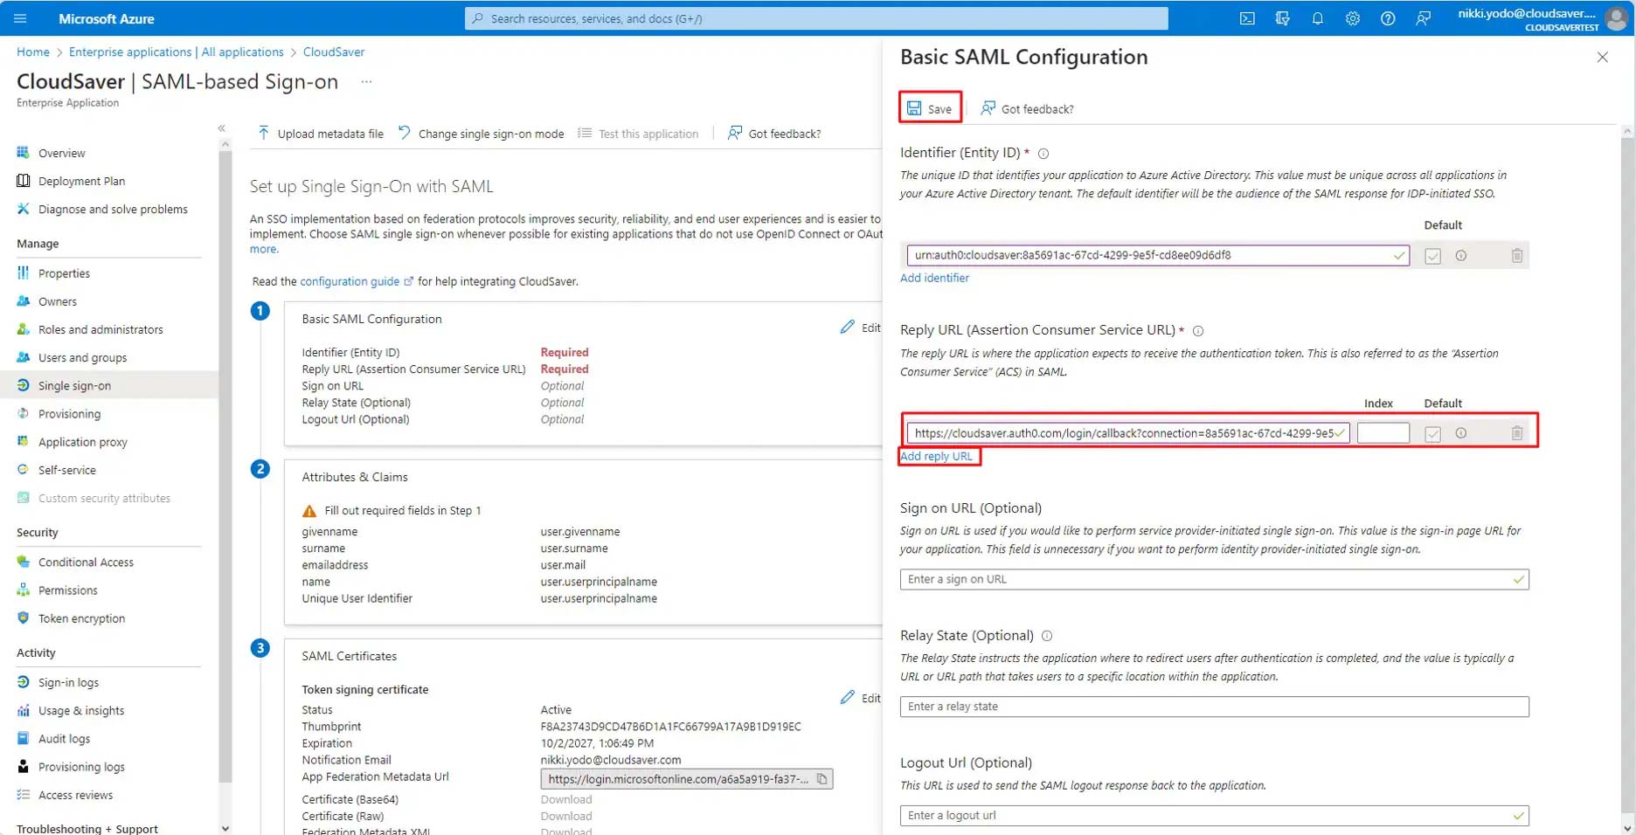This screenshot has height=835, width=1636.
Task: Open Users and groups menu item
Action: [82, 357]
